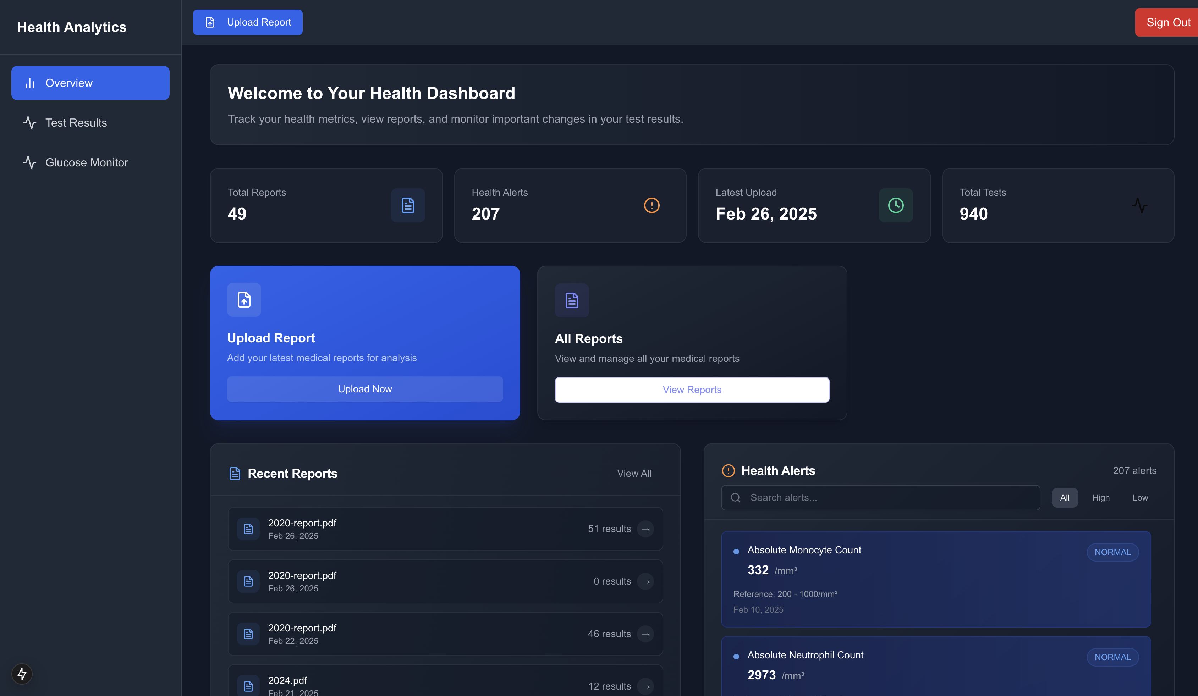1198x696 pixels.
Task: Open View All recent reports
Action: click(x=634, y=473)
